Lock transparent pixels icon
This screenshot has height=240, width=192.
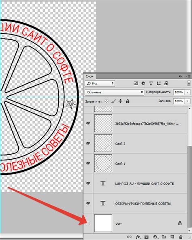tap(107, 101)
